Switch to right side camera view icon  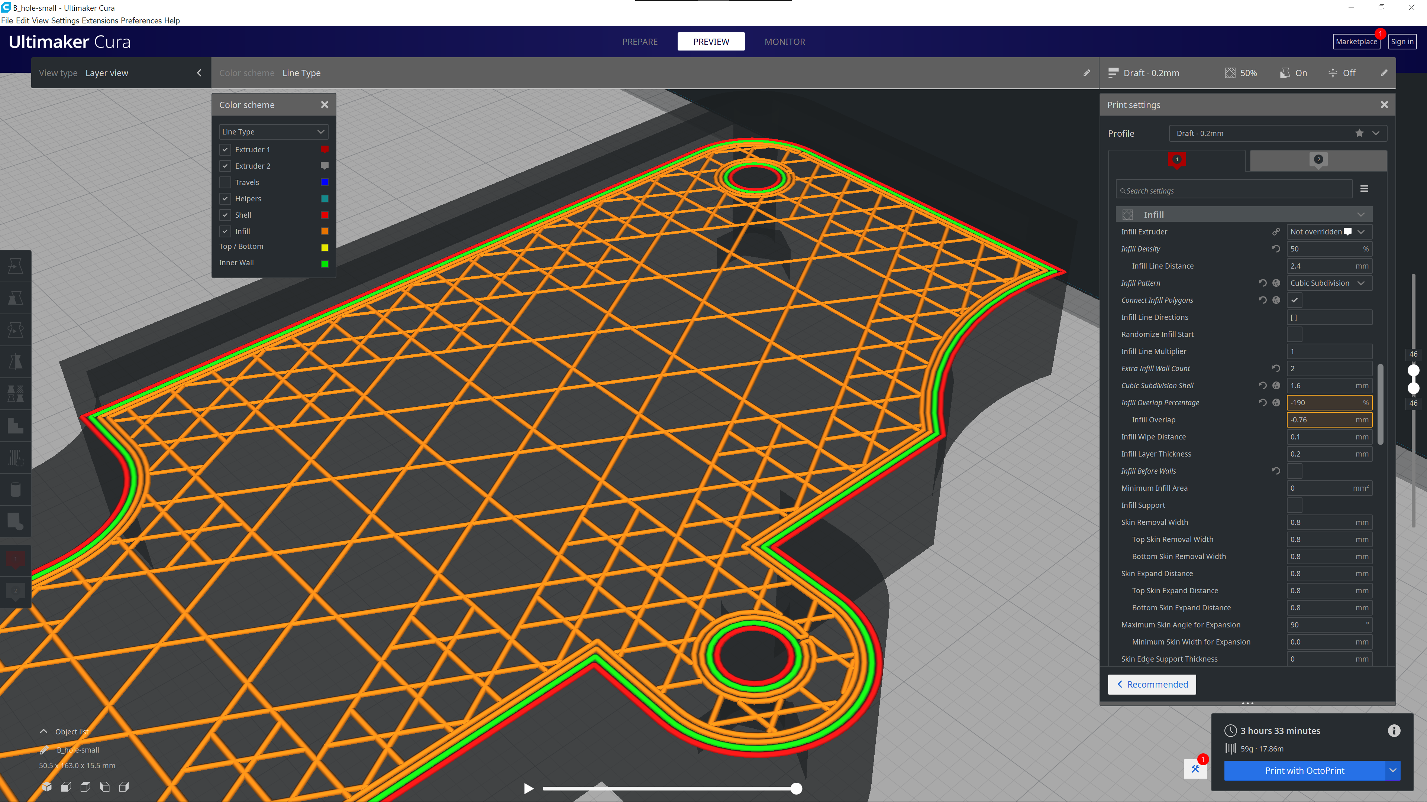point(124,786)
